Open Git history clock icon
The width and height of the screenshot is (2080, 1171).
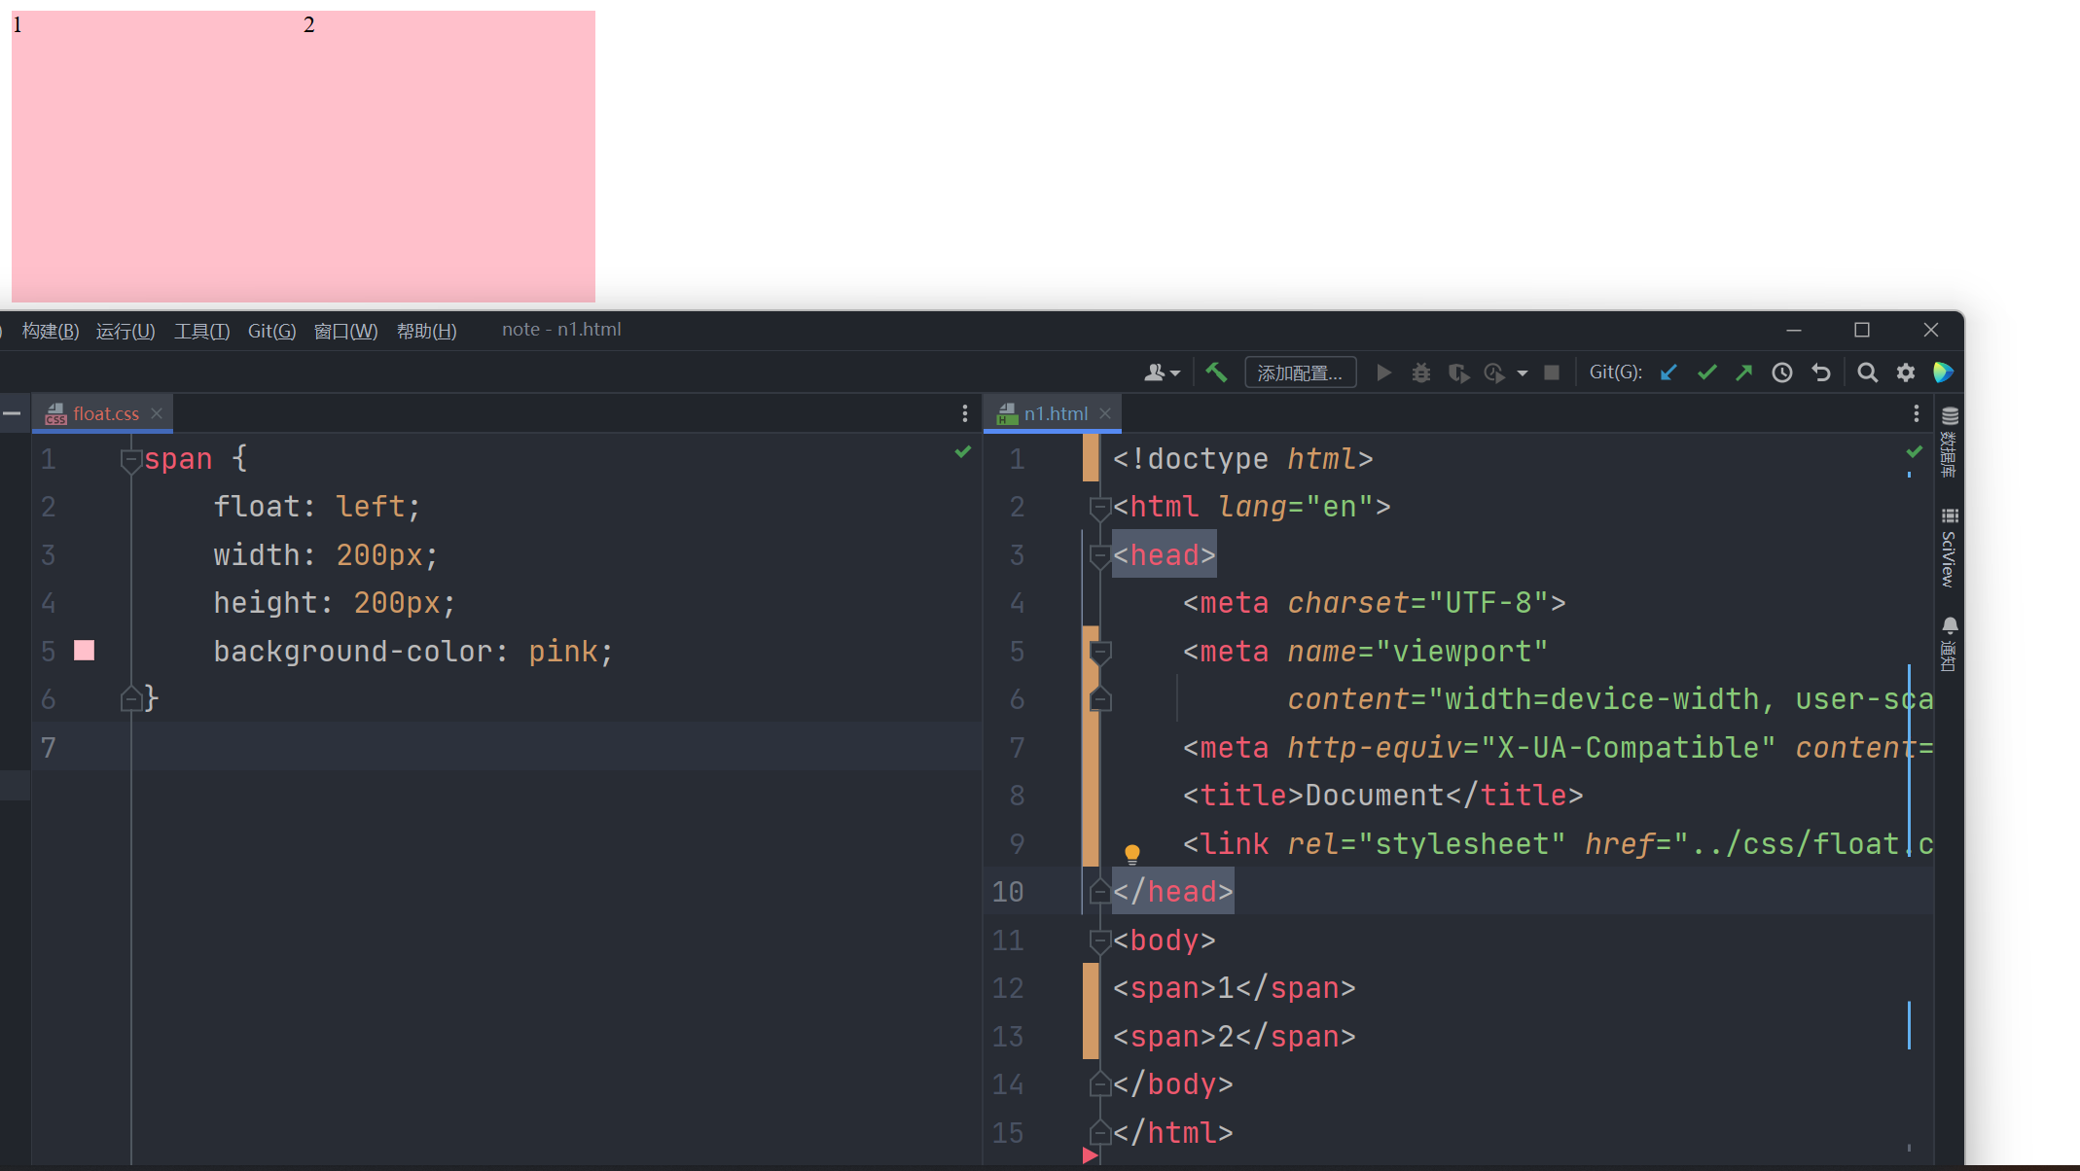1782,373
